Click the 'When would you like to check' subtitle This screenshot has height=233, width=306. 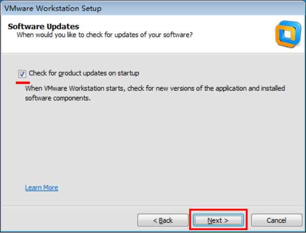tap(104, 35)
